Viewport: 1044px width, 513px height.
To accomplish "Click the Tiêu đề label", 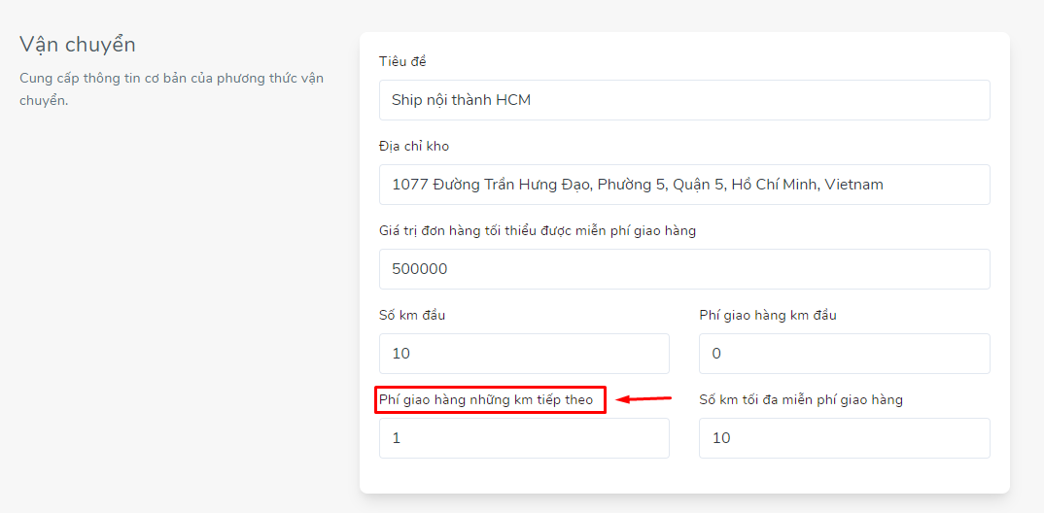I will coord(402,62).
